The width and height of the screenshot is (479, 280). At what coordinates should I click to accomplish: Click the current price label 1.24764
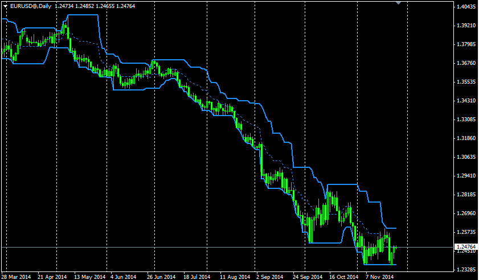(466, 247)
